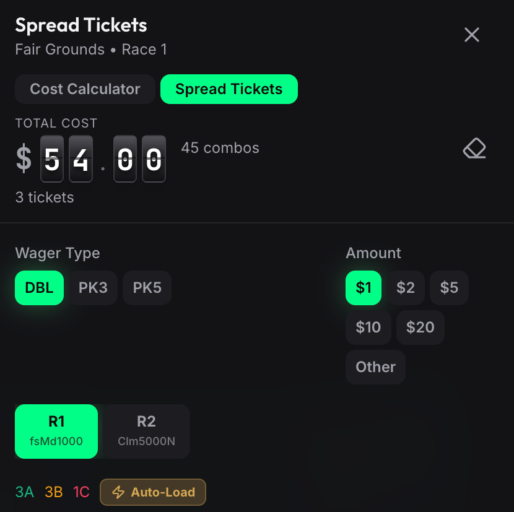This screenshot has height=512, width=514.
Task: Select DBL wager type
Action: click(39, 288)
